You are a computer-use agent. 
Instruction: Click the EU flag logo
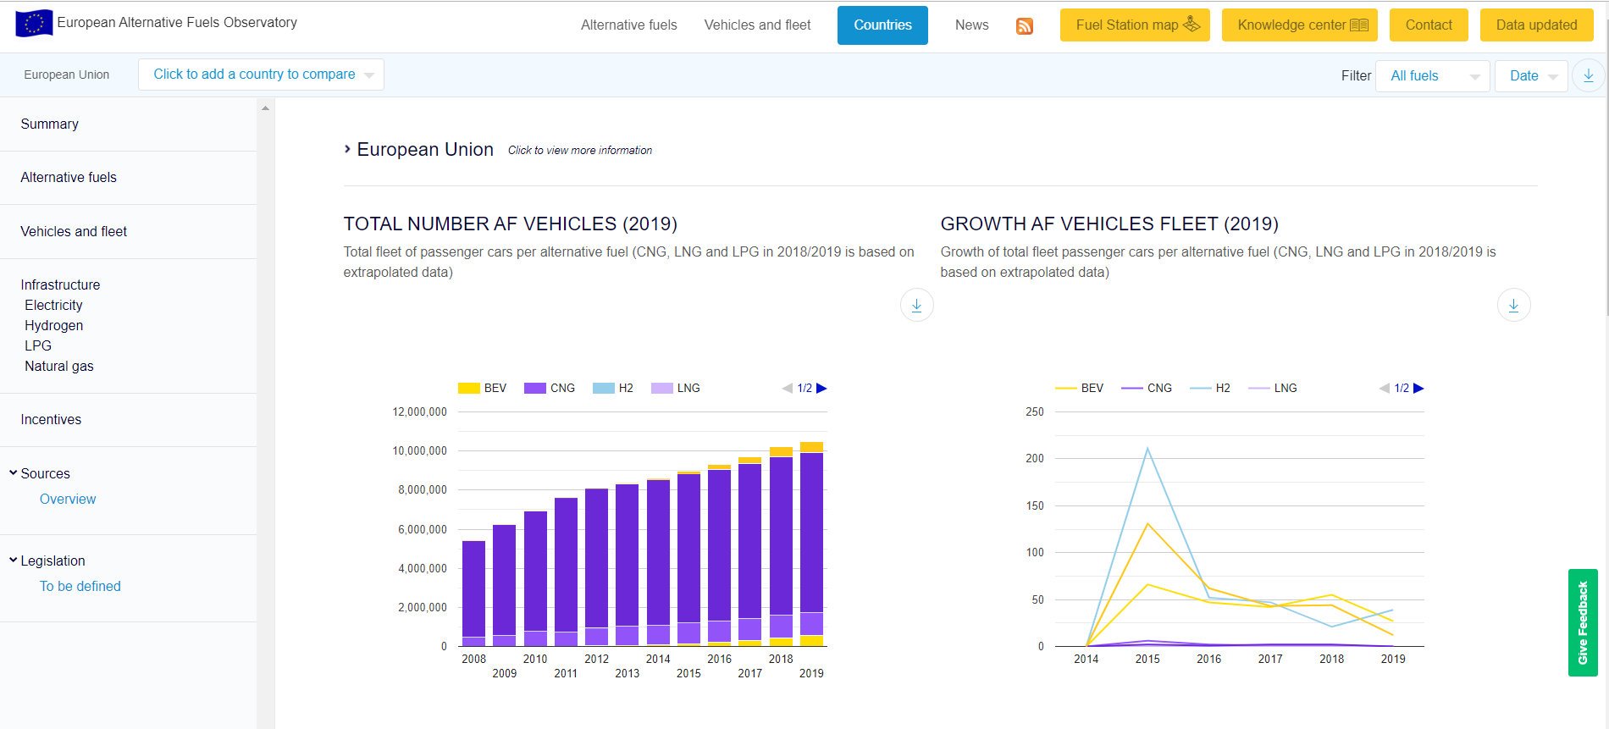pyautogui.click(x=34, y=23)
